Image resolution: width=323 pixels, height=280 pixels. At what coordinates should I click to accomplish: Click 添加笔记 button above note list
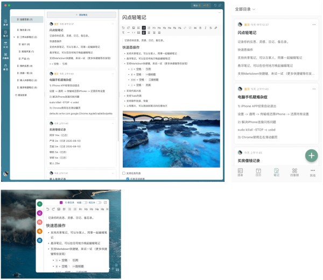click(82, 15)
